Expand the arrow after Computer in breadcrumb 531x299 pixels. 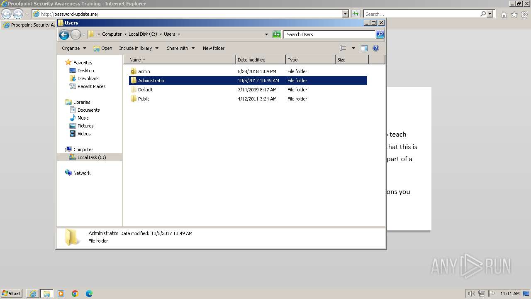pyautogui.click(x=125, y=34)
